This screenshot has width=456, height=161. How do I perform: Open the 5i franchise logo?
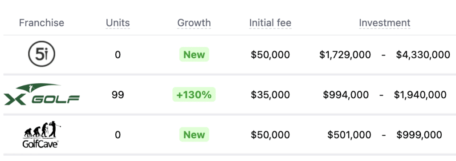41,54
